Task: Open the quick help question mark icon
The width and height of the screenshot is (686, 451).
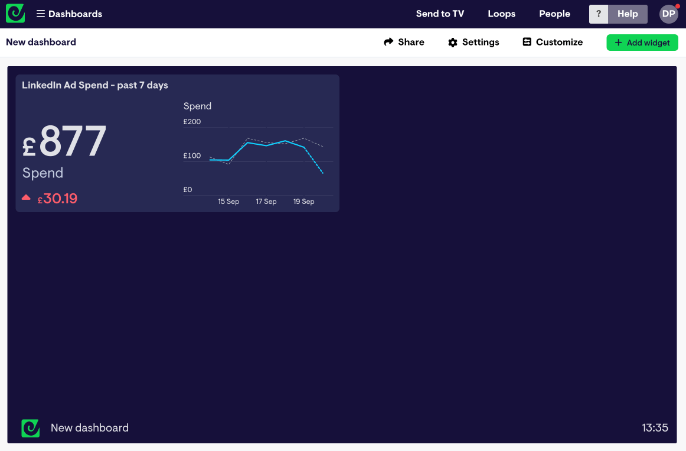Action: [599, 14]
